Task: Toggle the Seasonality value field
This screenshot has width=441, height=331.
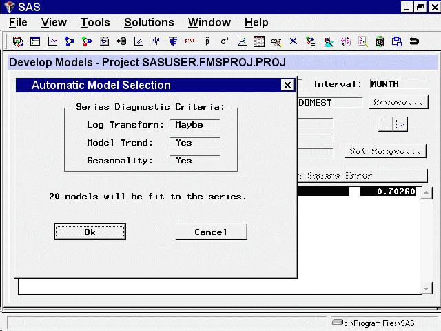Action: 194,161
